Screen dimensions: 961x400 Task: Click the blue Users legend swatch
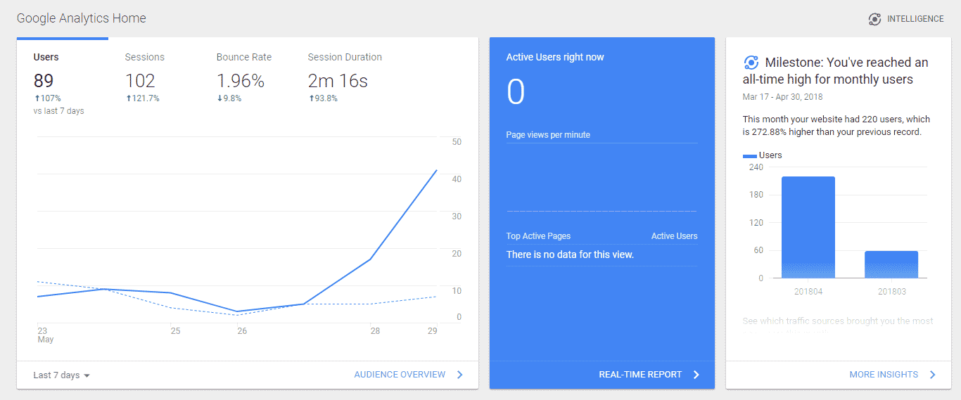pyautogui.click(x=750, y=156)
